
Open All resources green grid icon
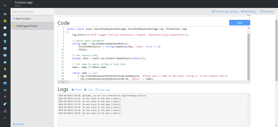point(5,21)
